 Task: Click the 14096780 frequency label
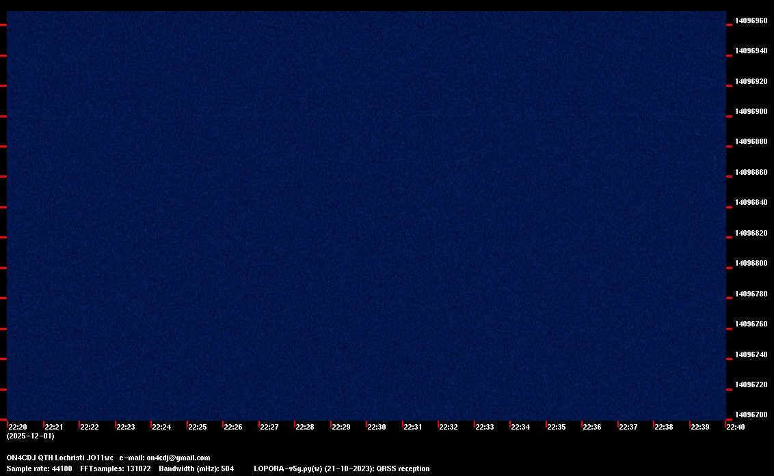coord(751,294)
